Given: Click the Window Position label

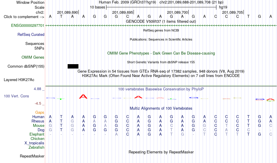Looking at the screenshot, I should [30, 2].
